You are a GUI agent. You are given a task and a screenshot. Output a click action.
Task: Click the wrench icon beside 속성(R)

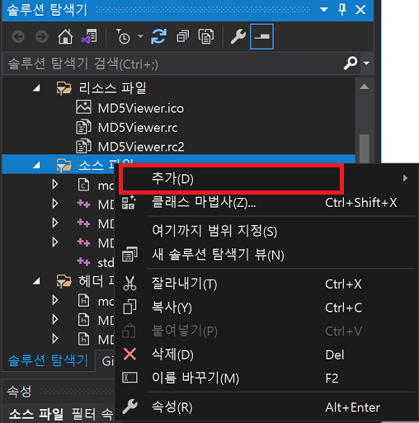[129, 407]
